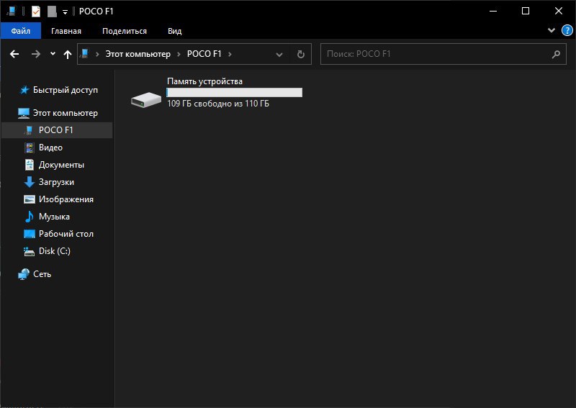Open Customize Quick Access Toolbar dropdown

click(65, 12)
